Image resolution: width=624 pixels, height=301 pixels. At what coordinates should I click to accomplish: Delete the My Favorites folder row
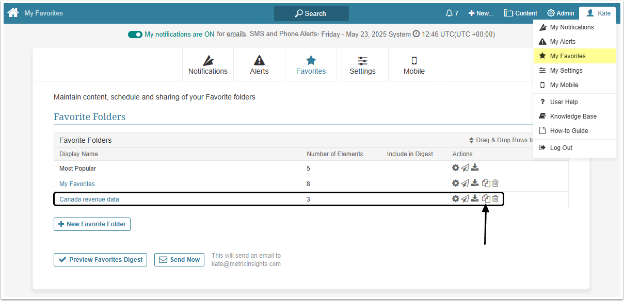point(495,183)
